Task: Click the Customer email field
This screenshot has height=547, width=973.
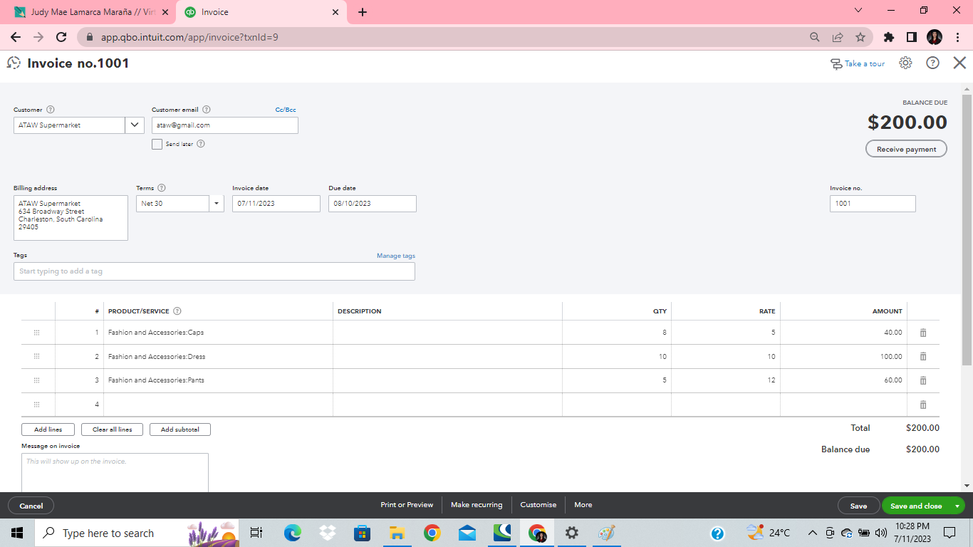Action: 225,125
